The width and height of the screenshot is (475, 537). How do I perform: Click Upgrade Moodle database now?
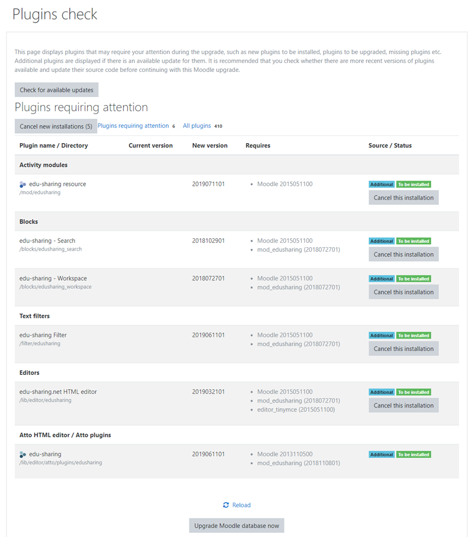(236, 526)
